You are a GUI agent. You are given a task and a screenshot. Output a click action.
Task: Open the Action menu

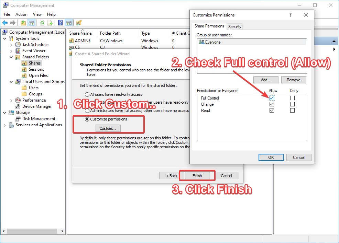point(21,14)
